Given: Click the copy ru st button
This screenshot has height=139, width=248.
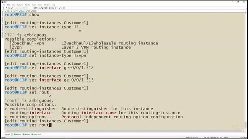Looking at the screenshot, I should [x=36, y=134].
